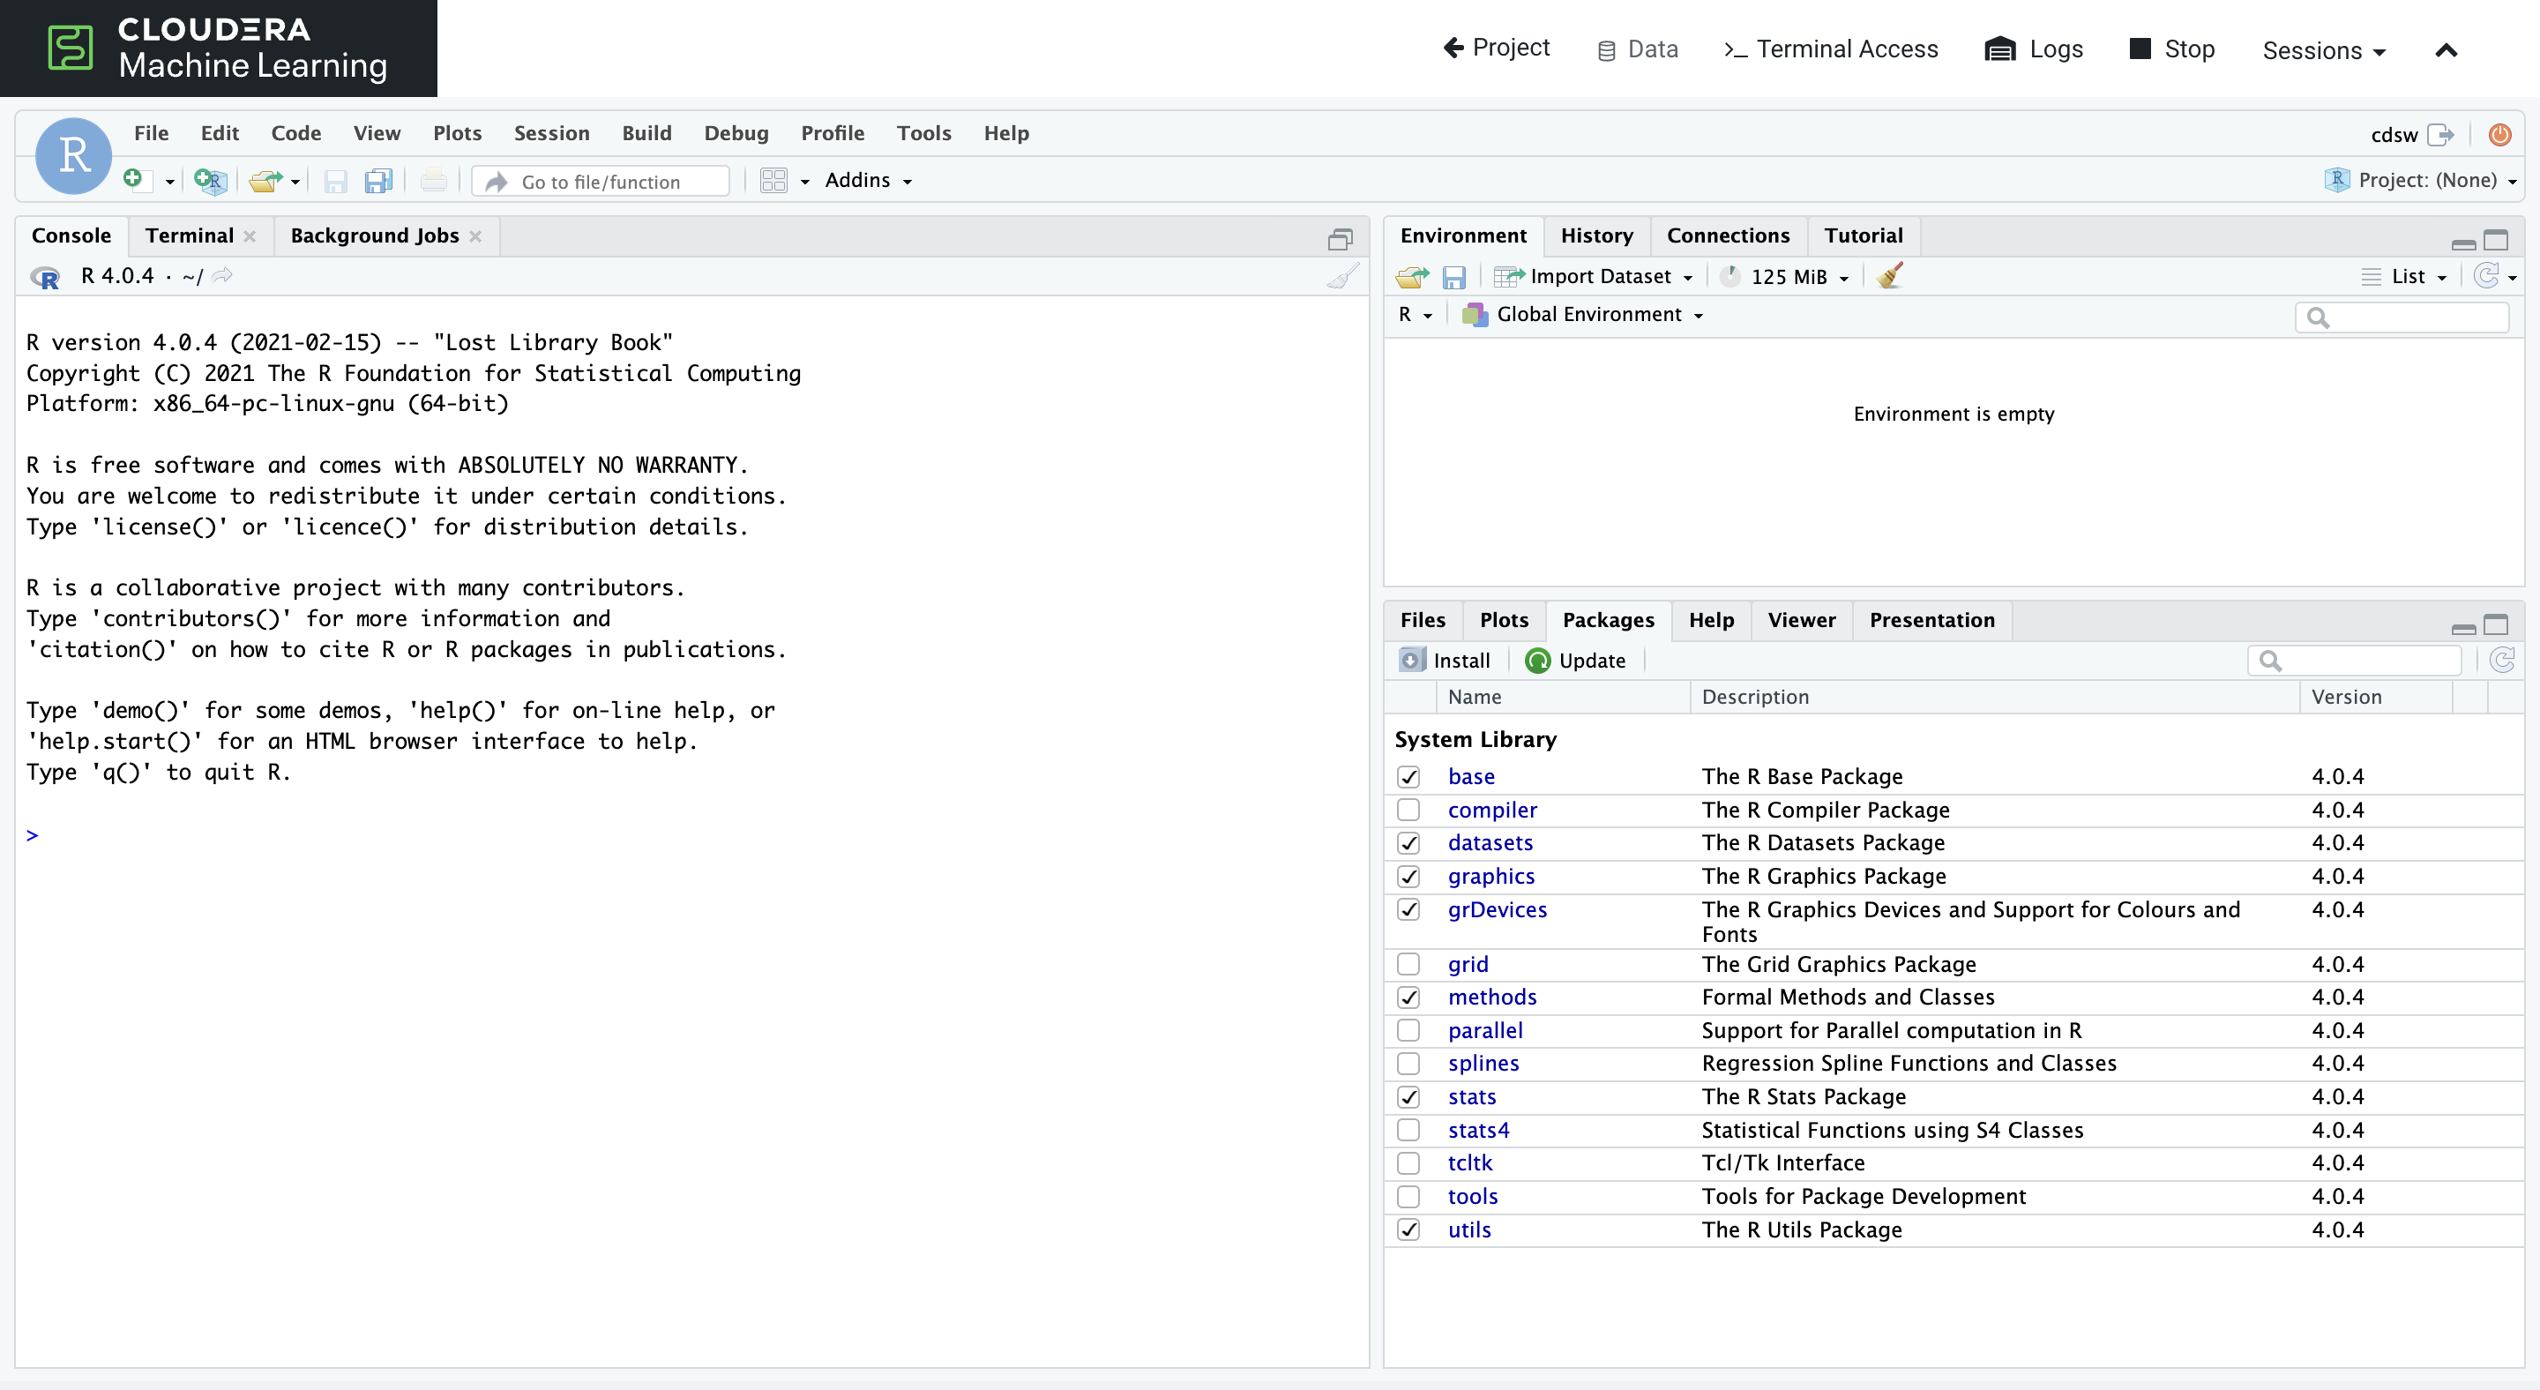This screenshot has height=1390, width=2540.
Task: Click the Open File folder icon
Action: [x=265, y=181]
